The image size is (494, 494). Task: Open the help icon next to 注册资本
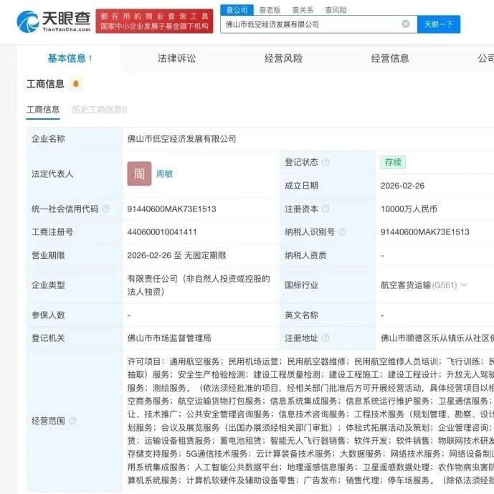[x=326, y=209]
